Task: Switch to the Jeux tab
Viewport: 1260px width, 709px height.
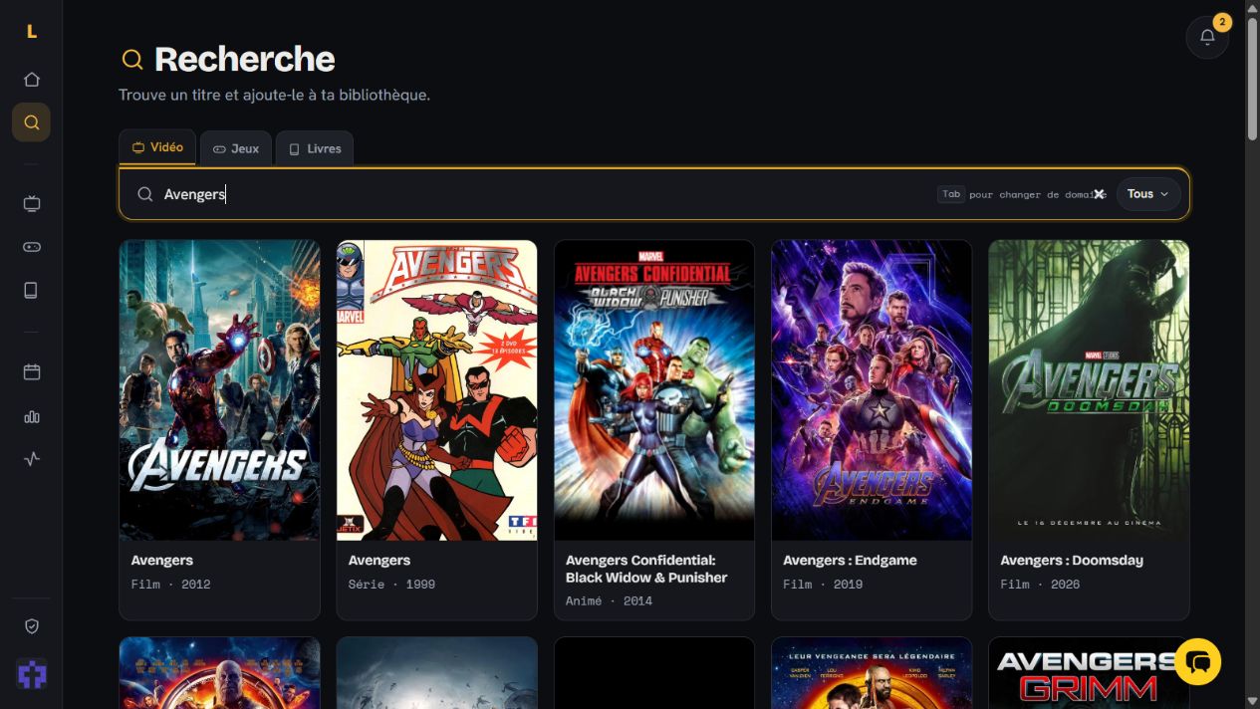Action: pos(235,148)
